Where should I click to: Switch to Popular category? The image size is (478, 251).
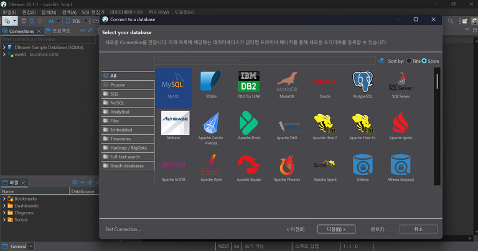coord(128,84)
